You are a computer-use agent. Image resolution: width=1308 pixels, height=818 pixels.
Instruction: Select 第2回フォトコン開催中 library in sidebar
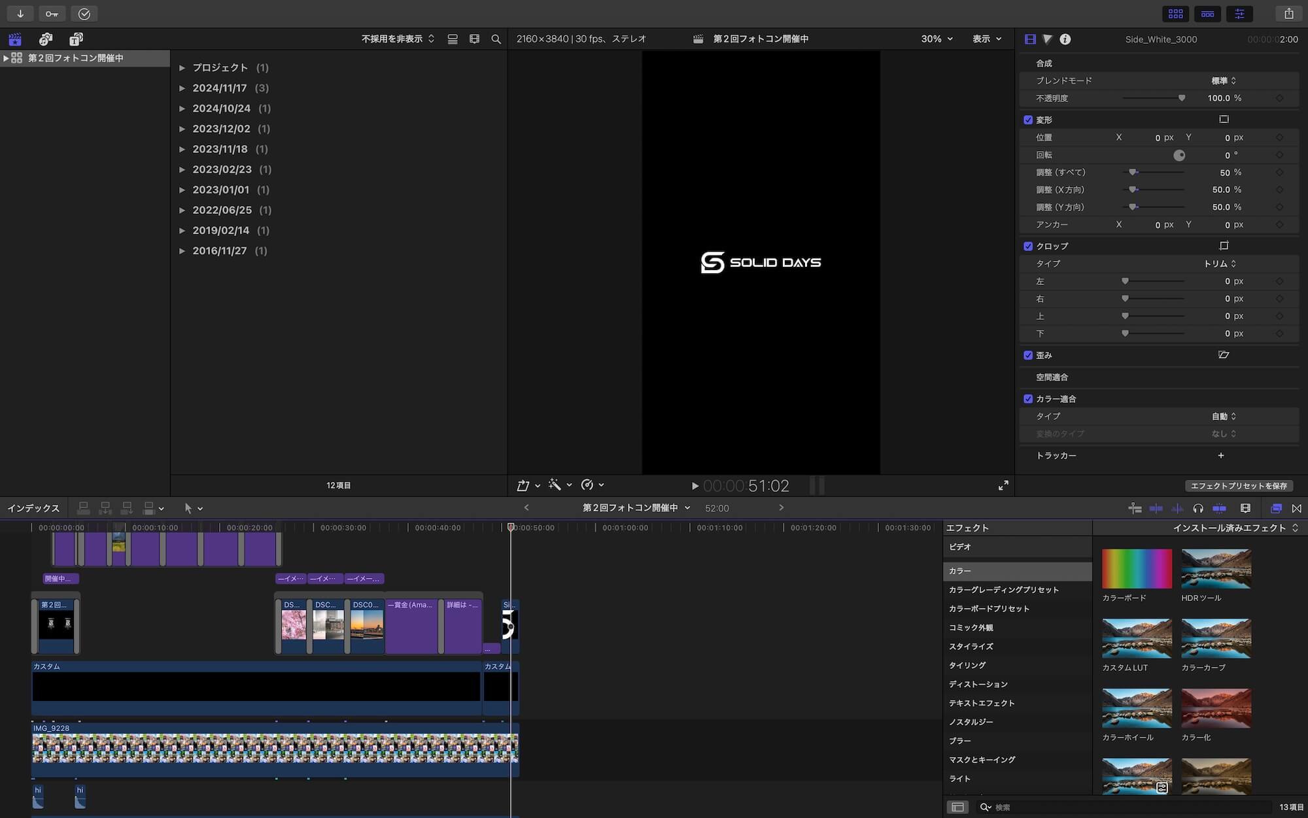tap(85, 58)
